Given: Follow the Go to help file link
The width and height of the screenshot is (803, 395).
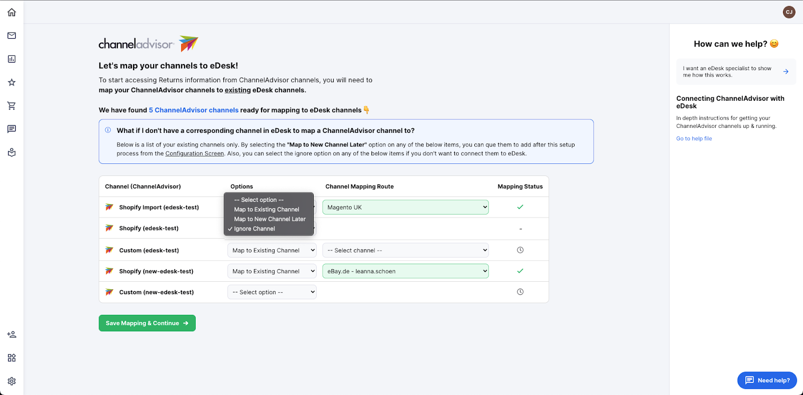Looking at the screenshot, I should [694, 139].
